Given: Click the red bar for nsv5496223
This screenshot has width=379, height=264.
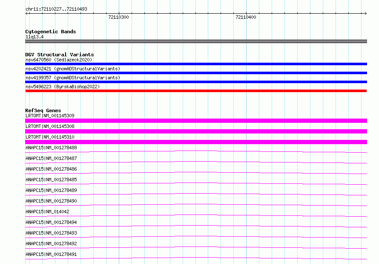Looking at the screenshot, I should coord(196,91).
